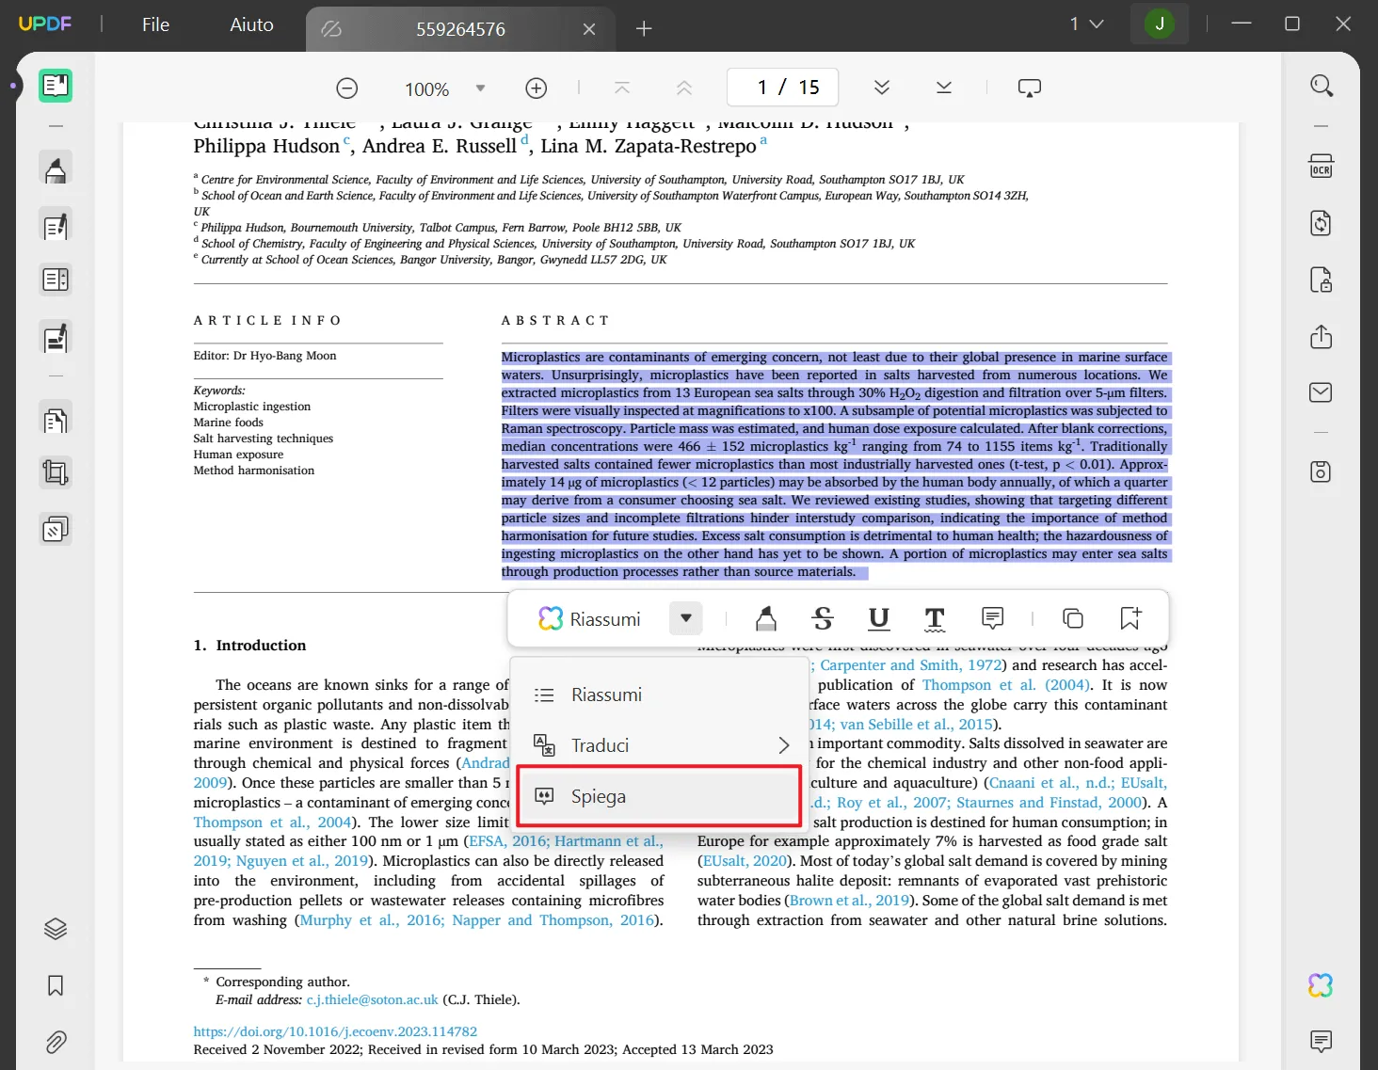Viewport: 1378px width, 1070px height.
Task: Add bookmark from selected text
Action: [1130, 618]
